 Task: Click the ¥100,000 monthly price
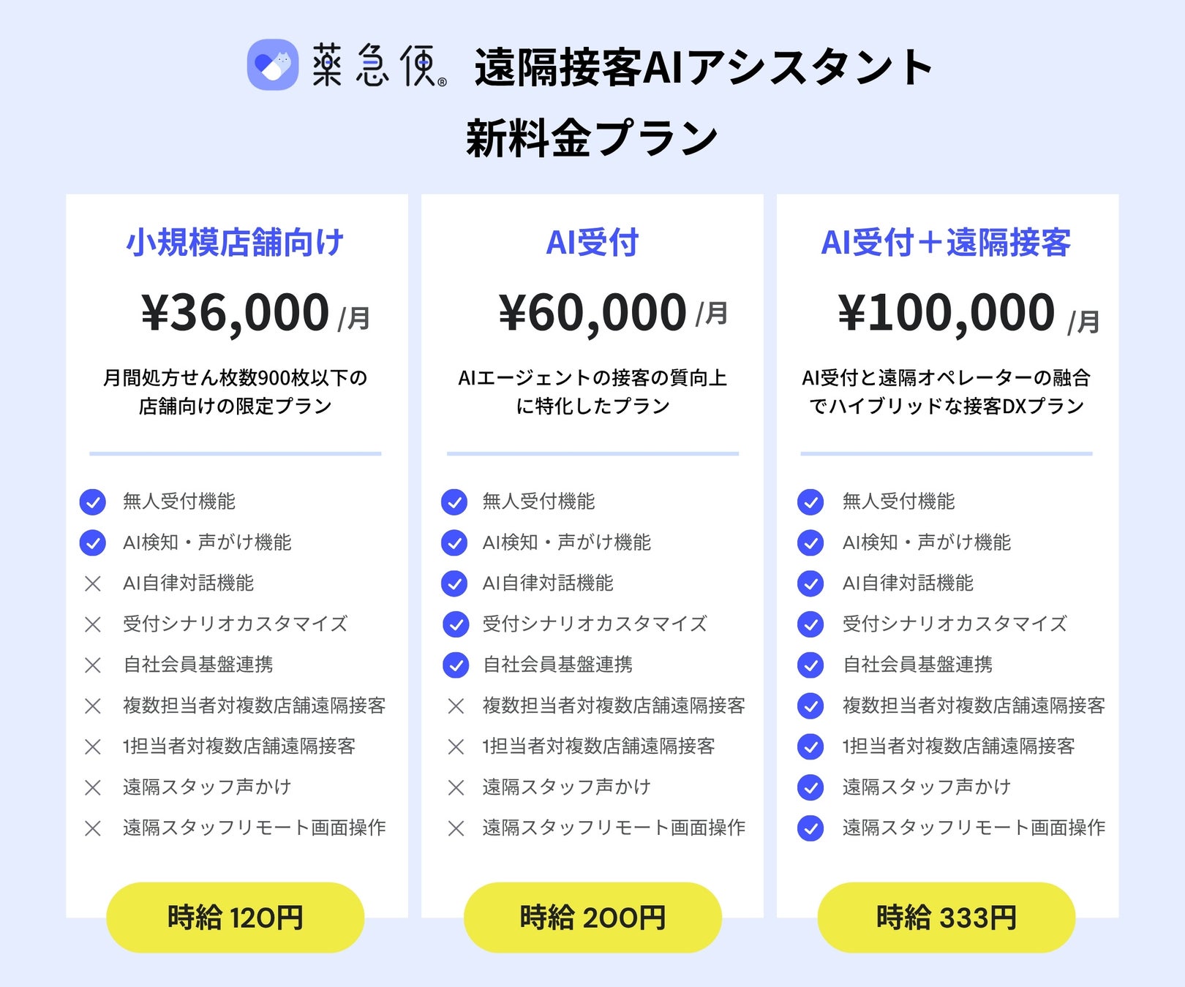pos(947,313)
